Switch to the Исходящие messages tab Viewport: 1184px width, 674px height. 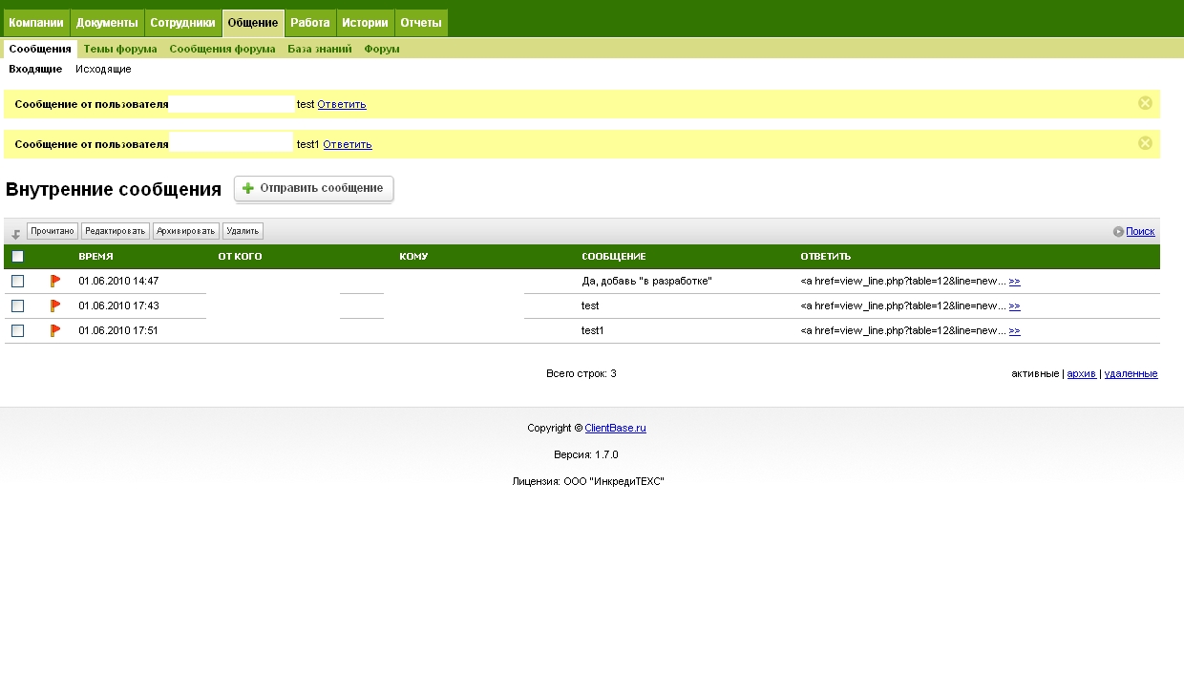[x=103, y=69]
